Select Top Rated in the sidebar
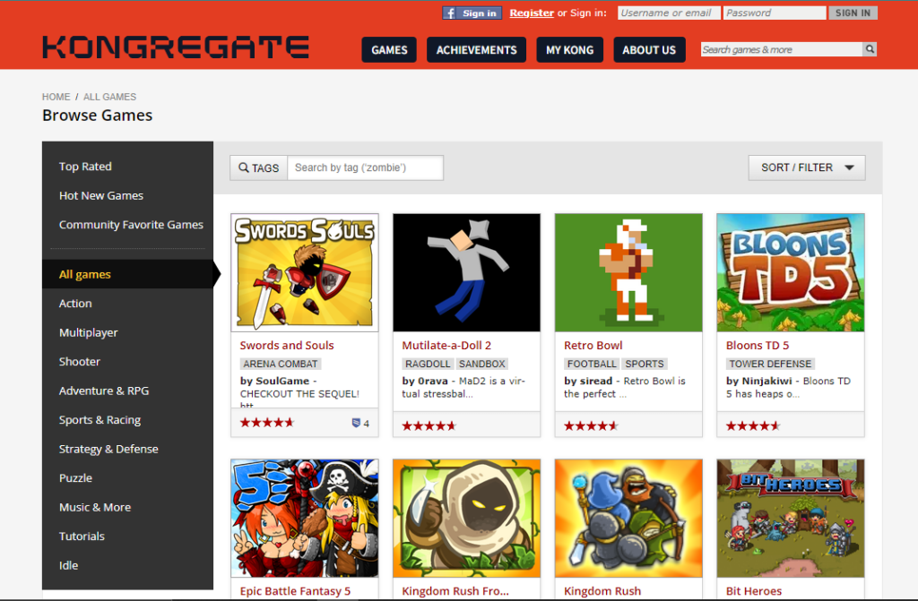 (85, 167)
